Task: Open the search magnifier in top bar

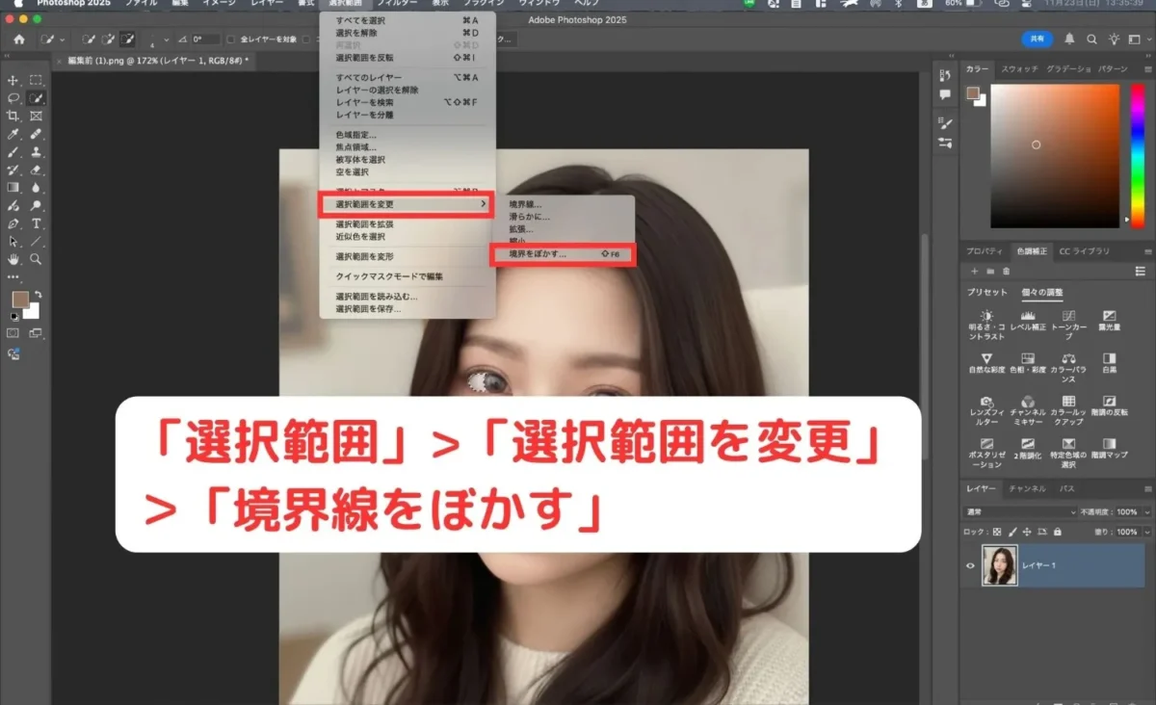Action: [x=1091, y=39]
